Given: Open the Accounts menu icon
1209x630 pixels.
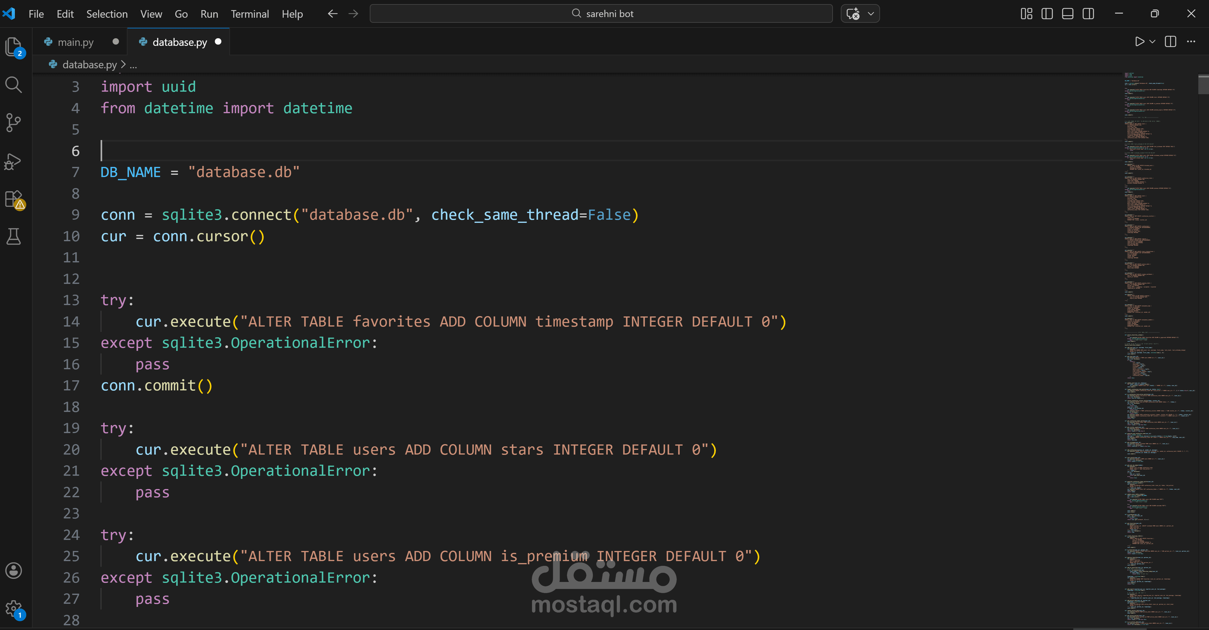Looking at the screenshot, I should (x=14, y=571).
